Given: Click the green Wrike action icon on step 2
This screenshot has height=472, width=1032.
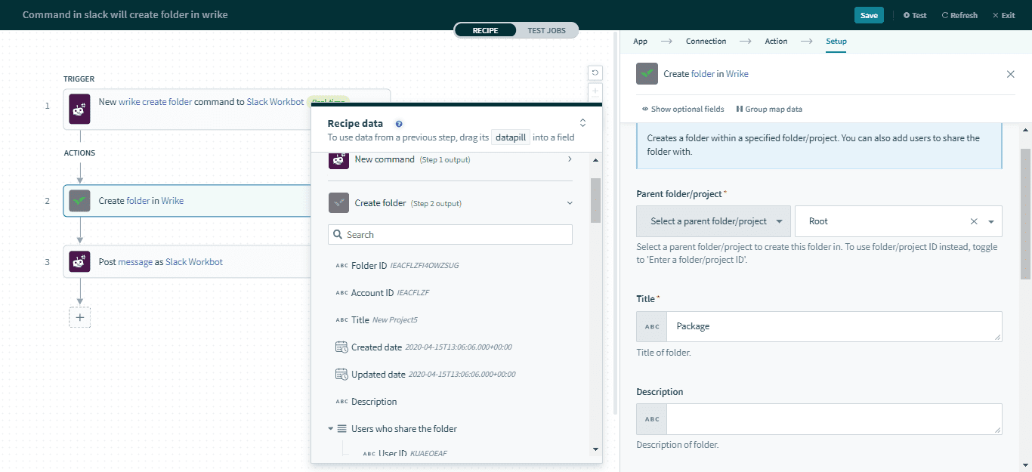Looking at the screenshot, I should pos(79,200).
